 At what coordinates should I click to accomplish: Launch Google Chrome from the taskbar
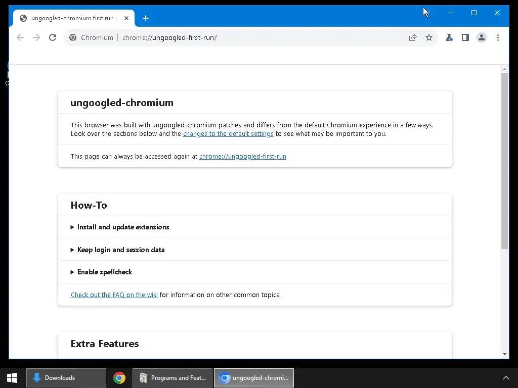119,378
